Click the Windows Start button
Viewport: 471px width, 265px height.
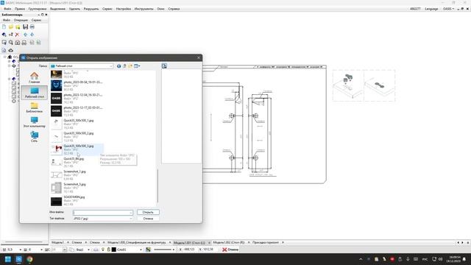[x=8, y=259]
